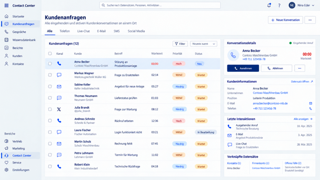
Task: Switch to the Live-Chat tab
Action: coord(83,31)
